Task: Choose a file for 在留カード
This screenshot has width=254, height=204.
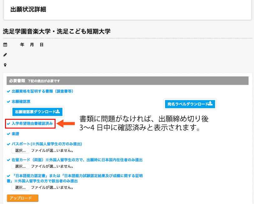Action: pos(20,167)
